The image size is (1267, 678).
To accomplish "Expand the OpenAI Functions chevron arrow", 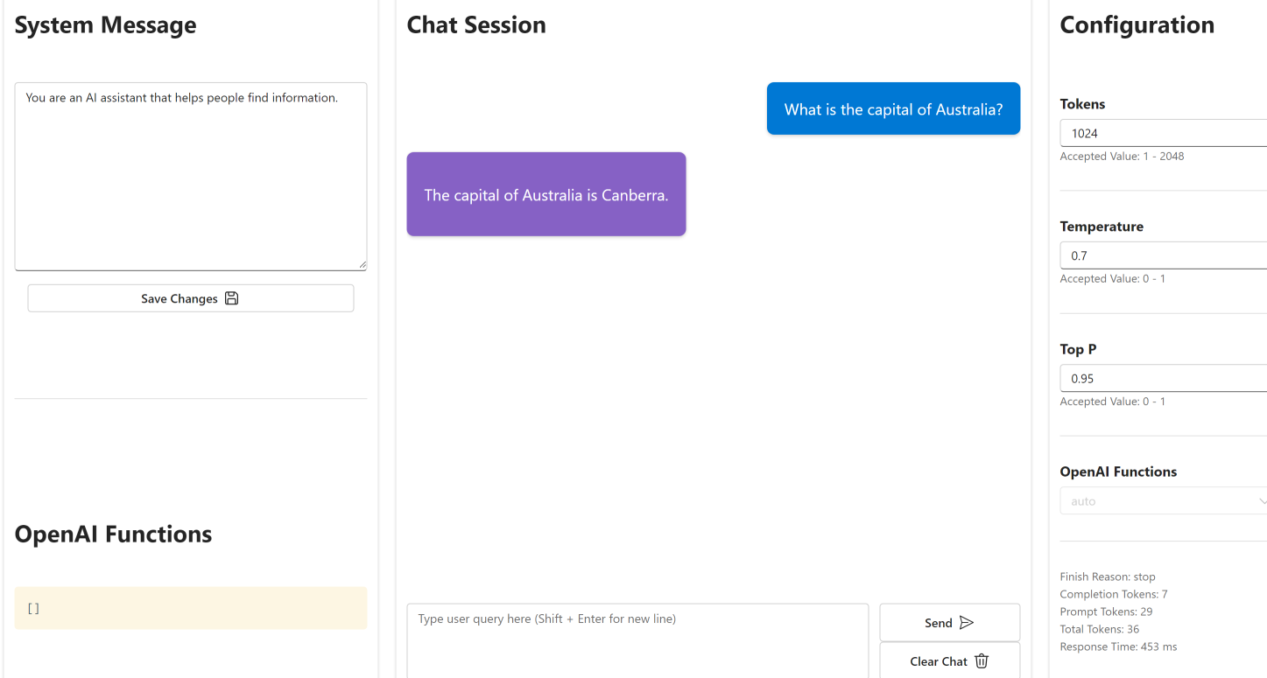I will coord(1262,501).
